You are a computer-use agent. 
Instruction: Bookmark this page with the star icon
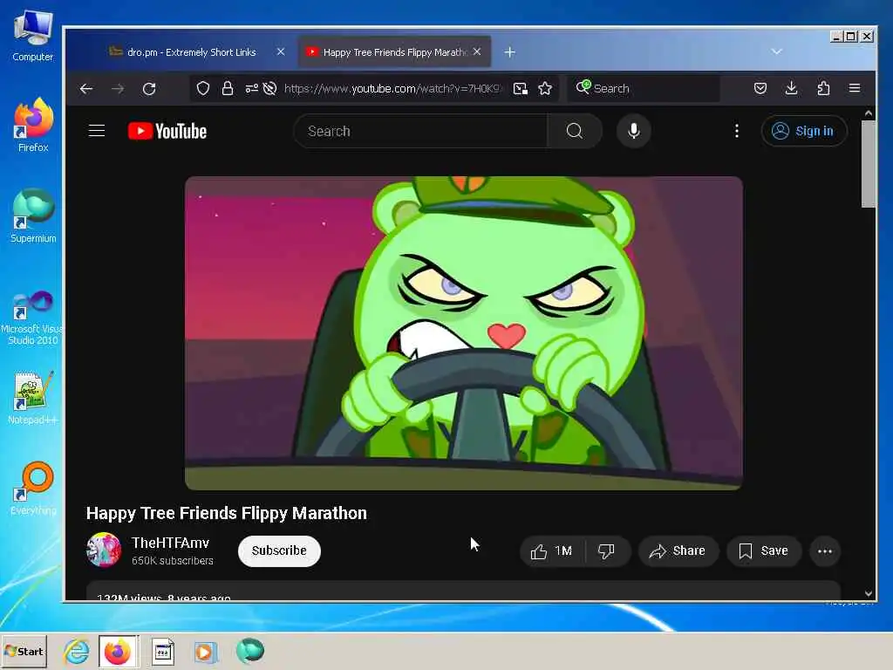pyautogui.click(x=545, y=88)
